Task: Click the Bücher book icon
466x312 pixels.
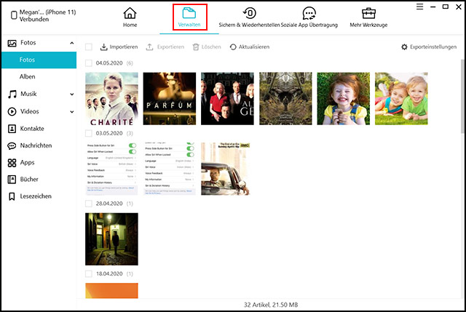Action: pos(12,180)
